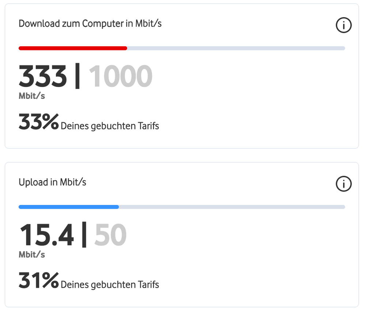Click the blue upload progress bar fill
This screenshot has width=365, height=314.
(69, 207)
